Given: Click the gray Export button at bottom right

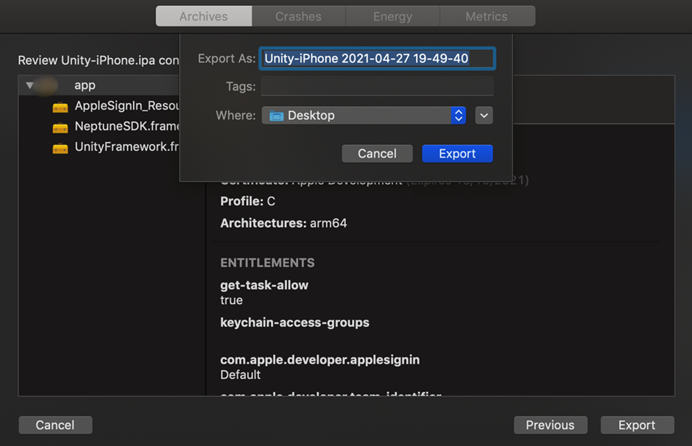Looking at the screenshot, I should pyautogui.click(x=637, y=425).
